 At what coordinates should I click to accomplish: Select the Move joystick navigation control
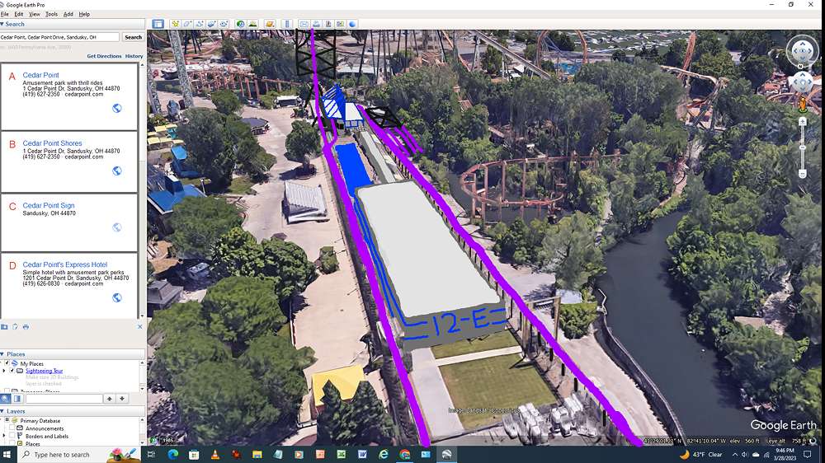click(802, 82)
